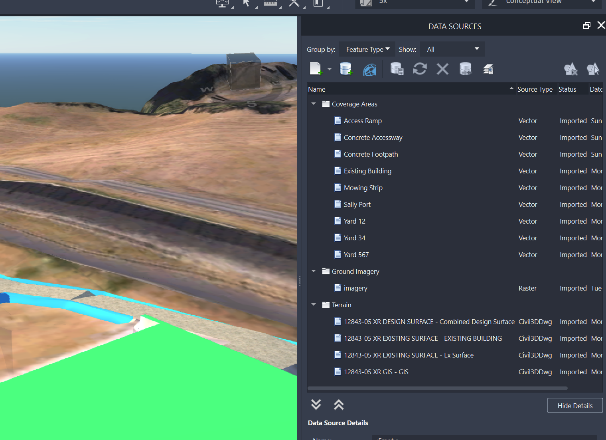The height and width of the screenshot is (440, 606).
Task: Click Vector source type for Access Ramp
Action: (x=528, y=121)
